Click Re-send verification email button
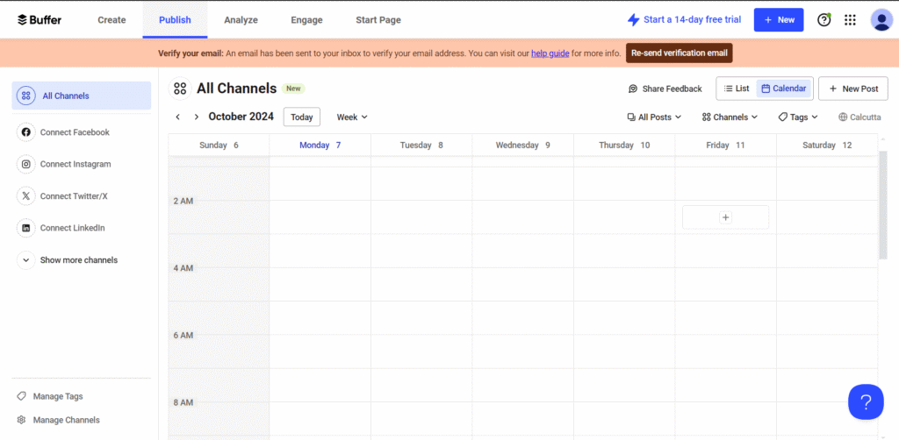 tap(679, 53)
